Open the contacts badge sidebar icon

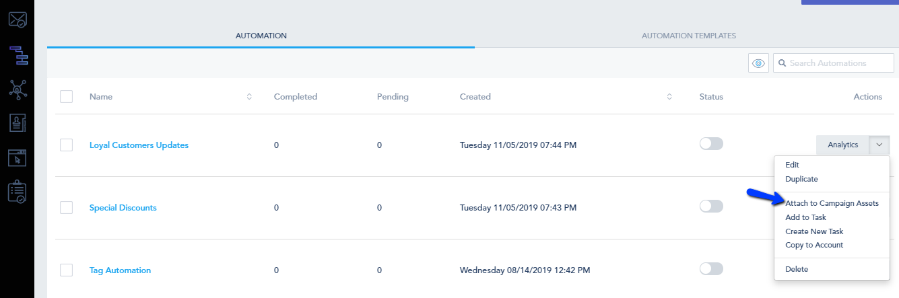coord(17,123)
